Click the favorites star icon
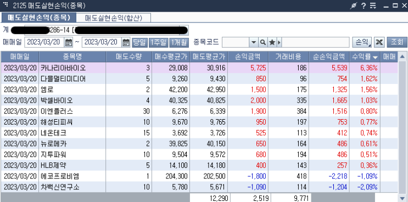 click(x=272, y=42)
